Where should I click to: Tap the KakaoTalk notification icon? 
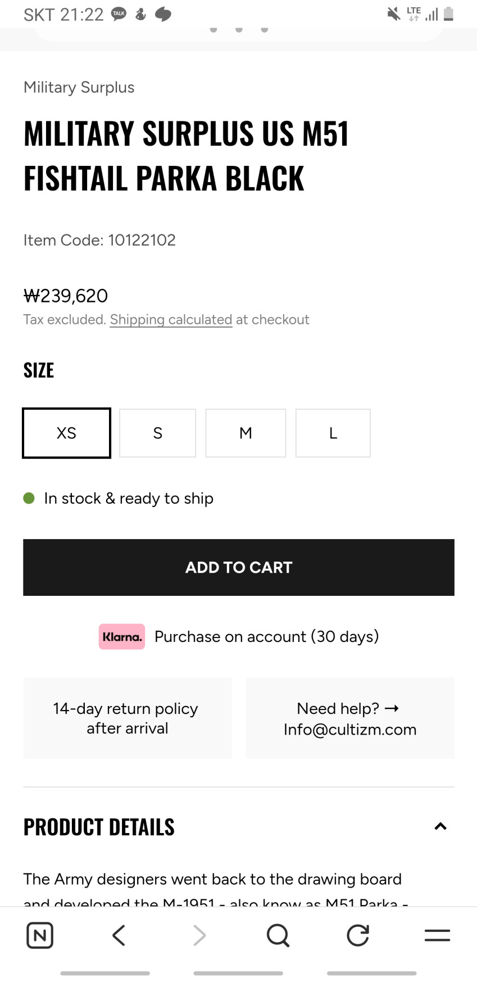pyautogui.click(x=119, y=14)
